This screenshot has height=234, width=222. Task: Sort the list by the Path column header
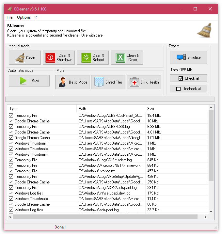[111, 109]
